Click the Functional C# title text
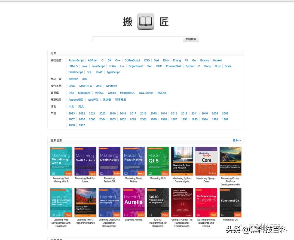 coord(230,220)
